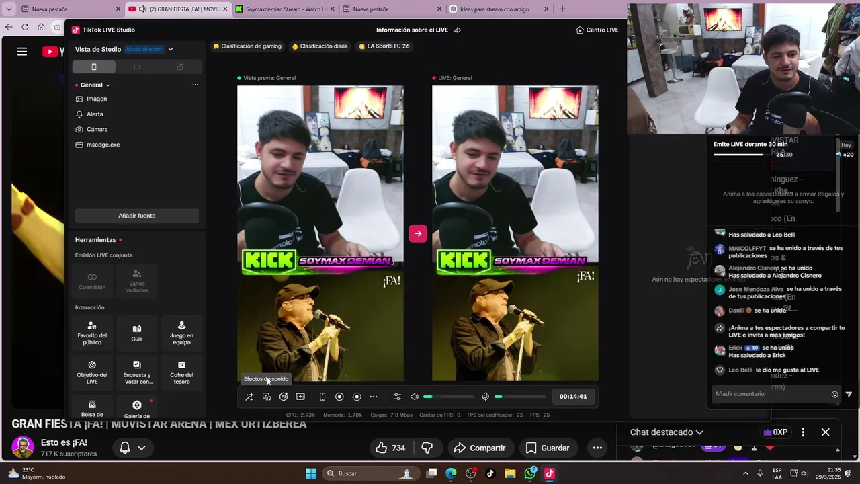Open the Galería de tool
The height and width of the screenshot is (484, 860).
pyautogui.click(x=137, y=407)
